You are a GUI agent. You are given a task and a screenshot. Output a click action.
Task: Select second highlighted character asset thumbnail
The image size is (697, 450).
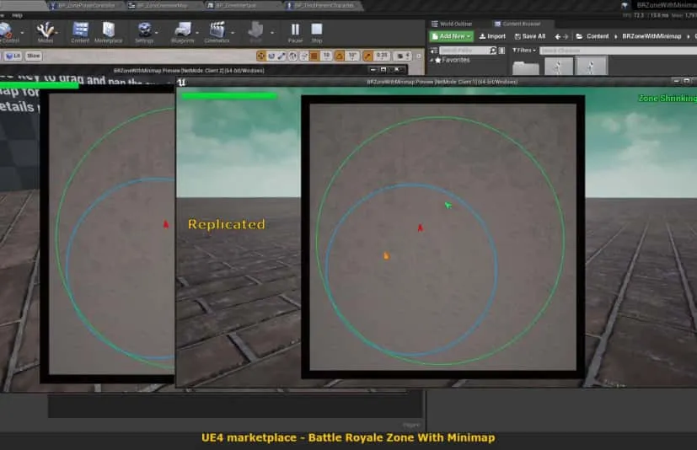[x=591, y=67]
